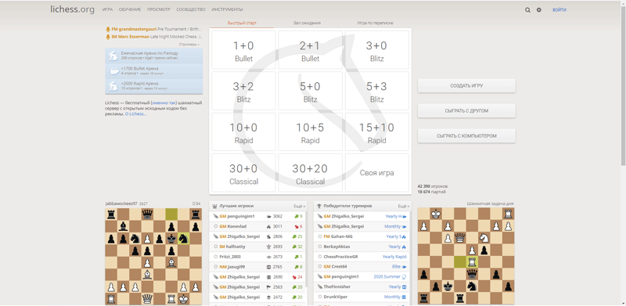Expand Ещё link of Лучшие игроки

click(x=300, y=206)
